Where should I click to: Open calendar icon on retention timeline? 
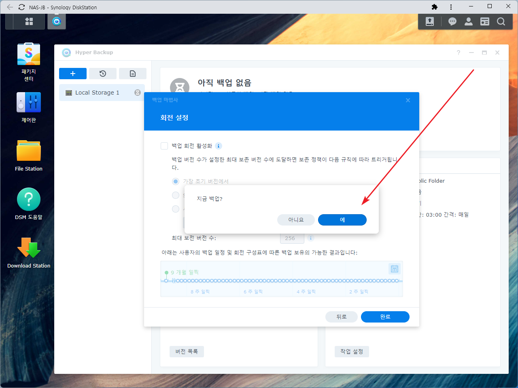click(x=395, y=269)
